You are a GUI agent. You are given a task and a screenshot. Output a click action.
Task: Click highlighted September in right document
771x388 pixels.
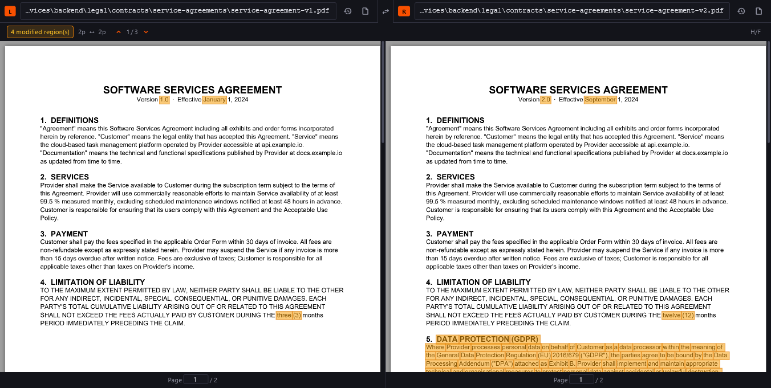(600, 100)
